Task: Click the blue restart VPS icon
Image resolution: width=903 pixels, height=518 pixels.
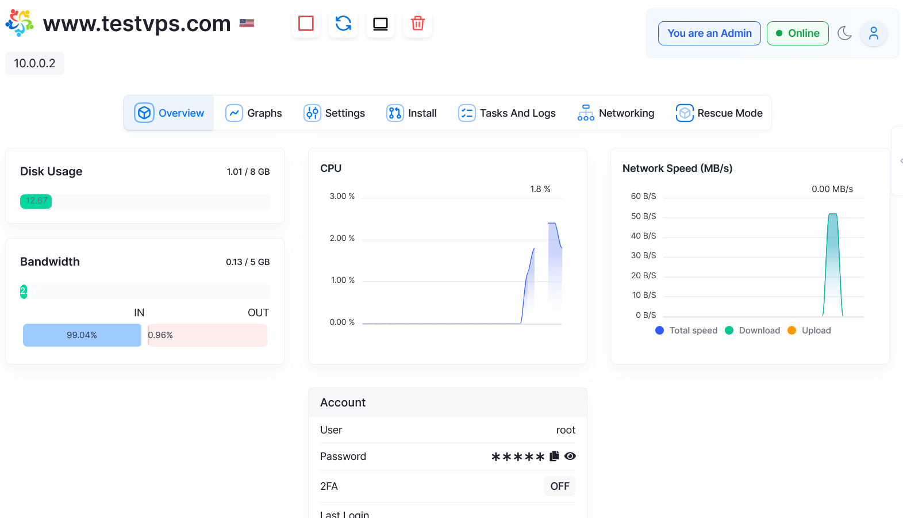Action: pos(343,24)
